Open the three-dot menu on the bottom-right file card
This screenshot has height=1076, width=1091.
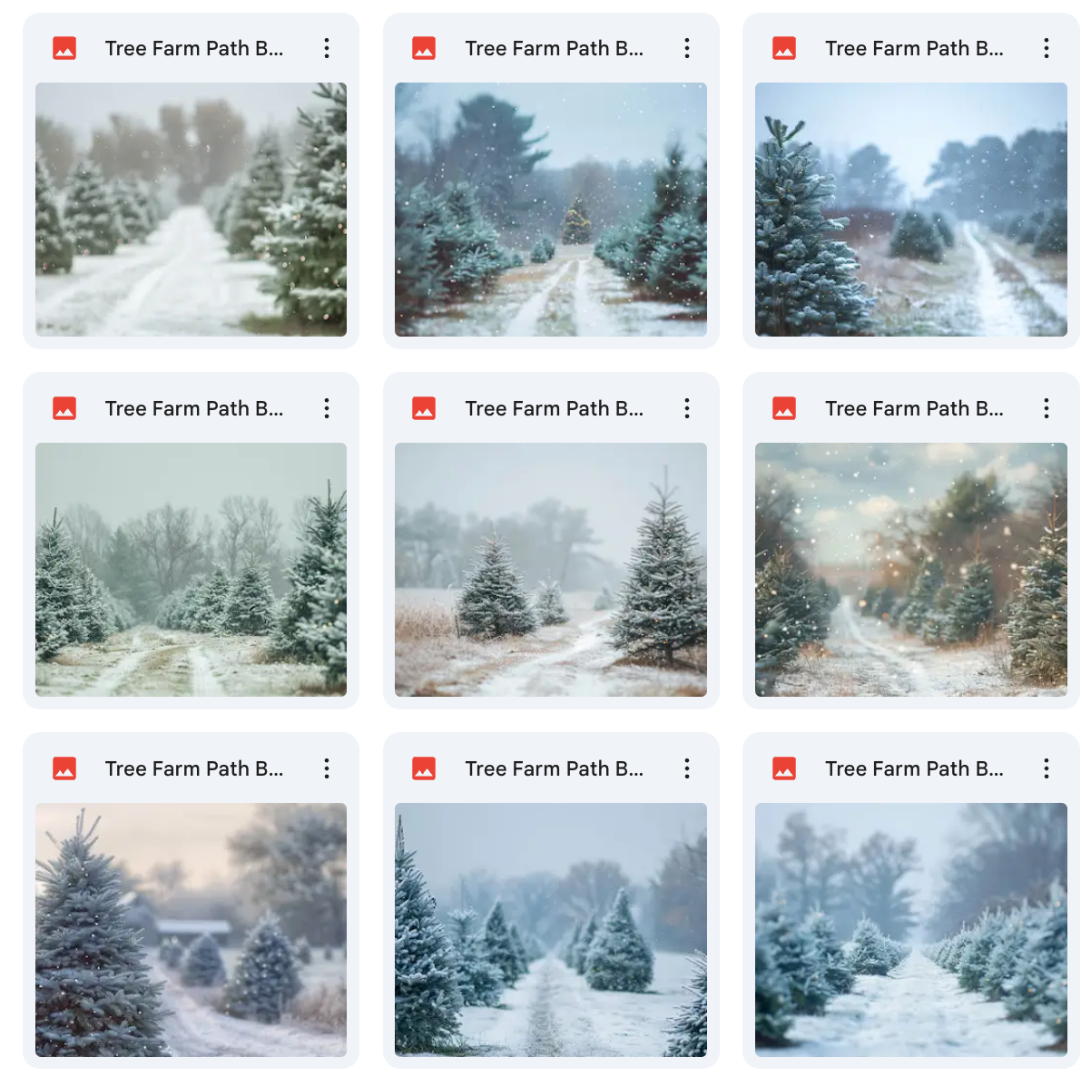1047,768
